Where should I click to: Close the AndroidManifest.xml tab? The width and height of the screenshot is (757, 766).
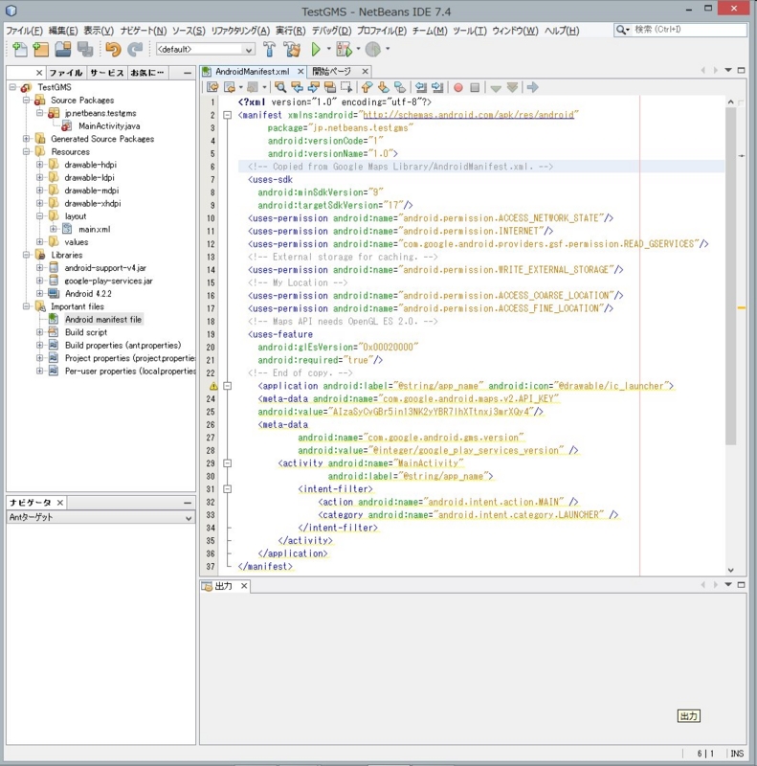301,71
